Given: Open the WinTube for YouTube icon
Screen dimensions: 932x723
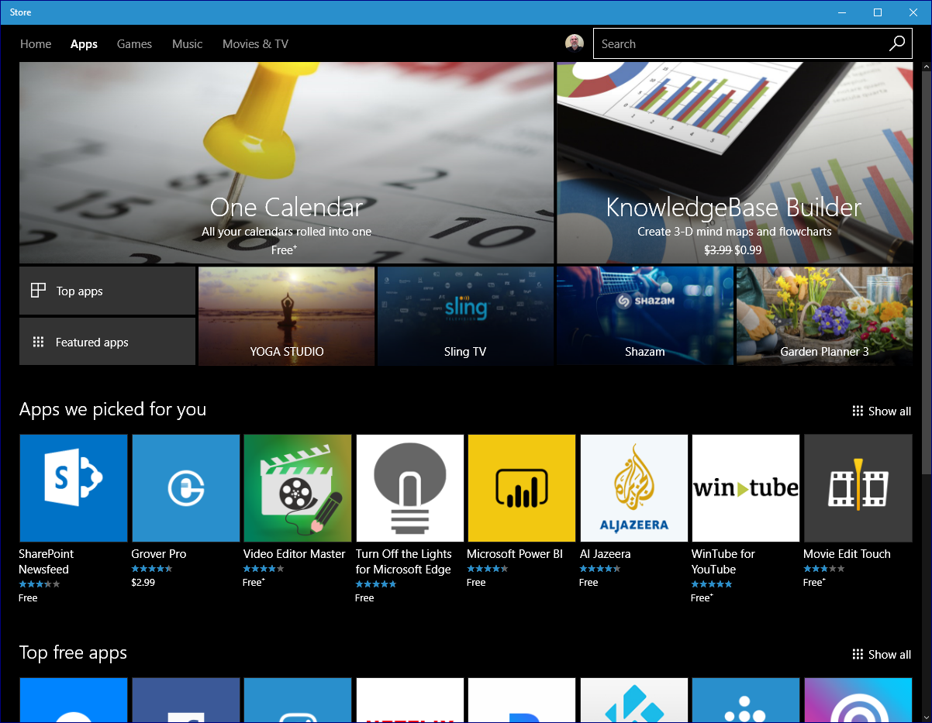Looking at the screenshot, I should (x=745, y=487).
